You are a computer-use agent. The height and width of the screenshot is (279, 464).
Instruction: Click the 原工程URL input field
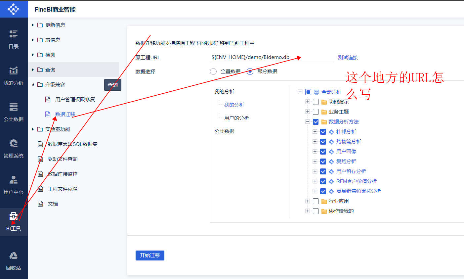click(272, 57)
